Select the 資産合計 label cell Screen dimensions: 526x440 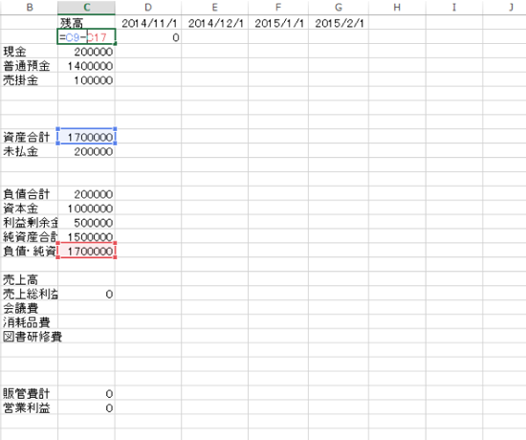click(30, 137)
